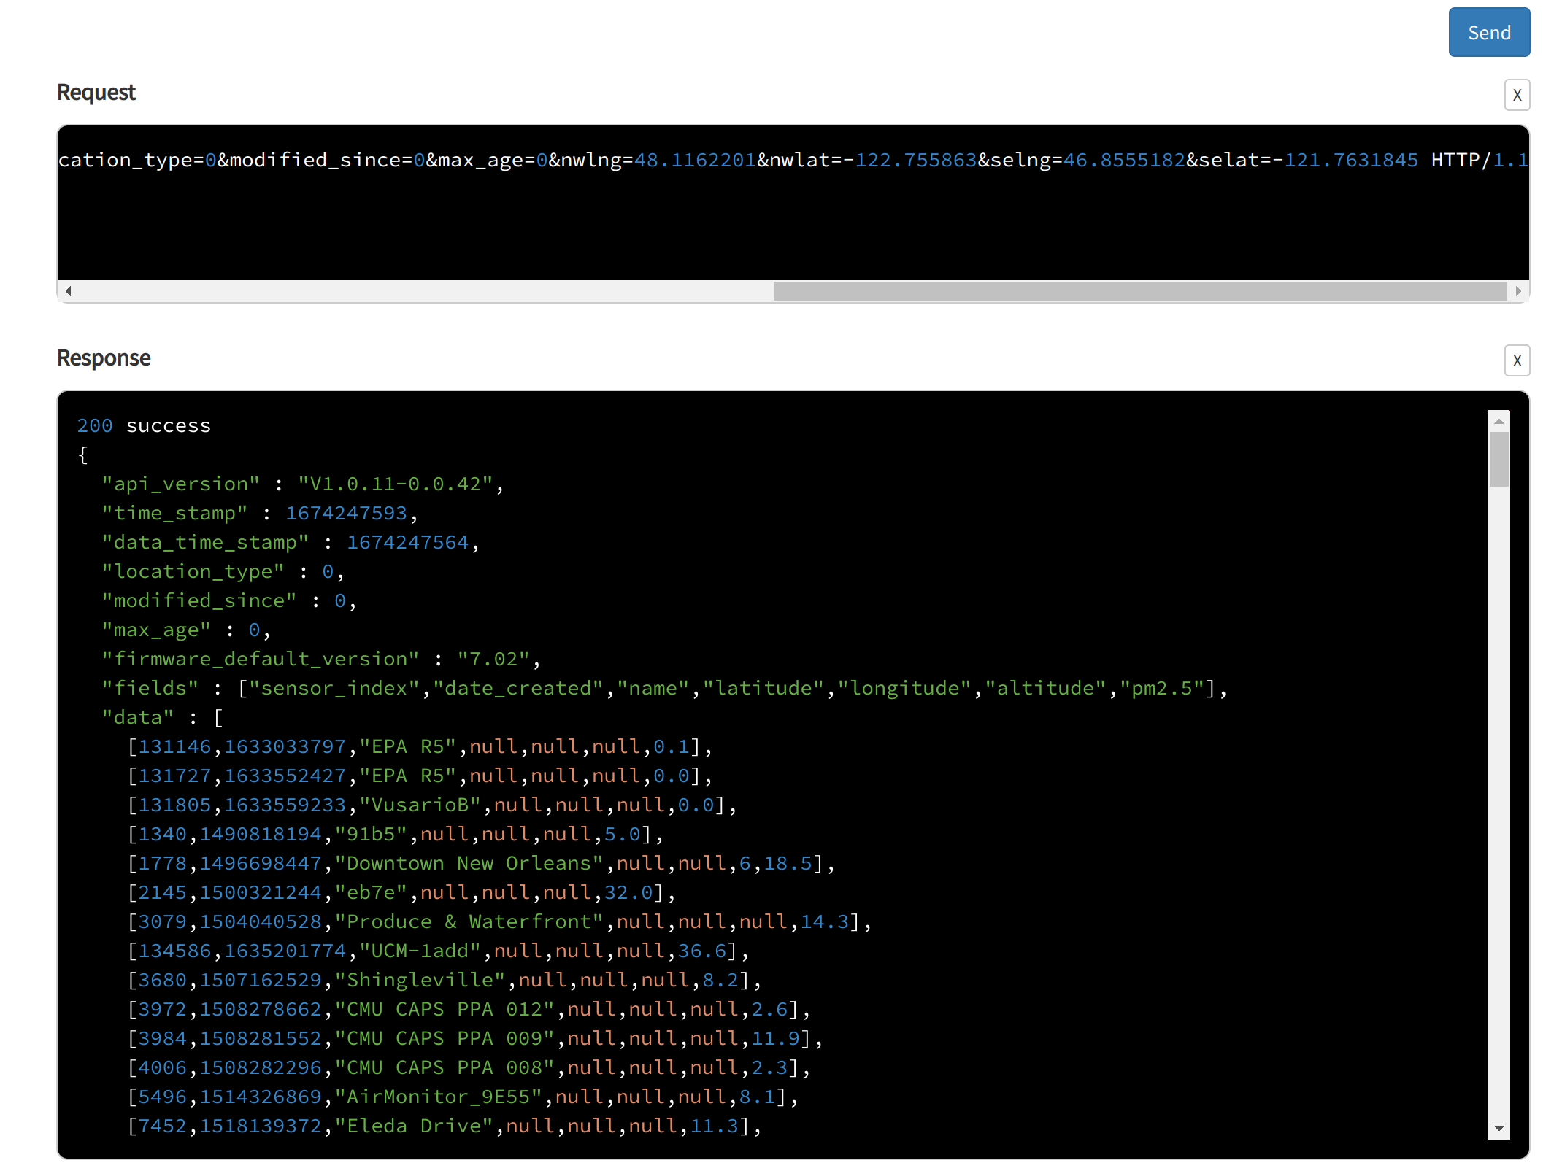Click the "200 success" status line

coord(144,425)
